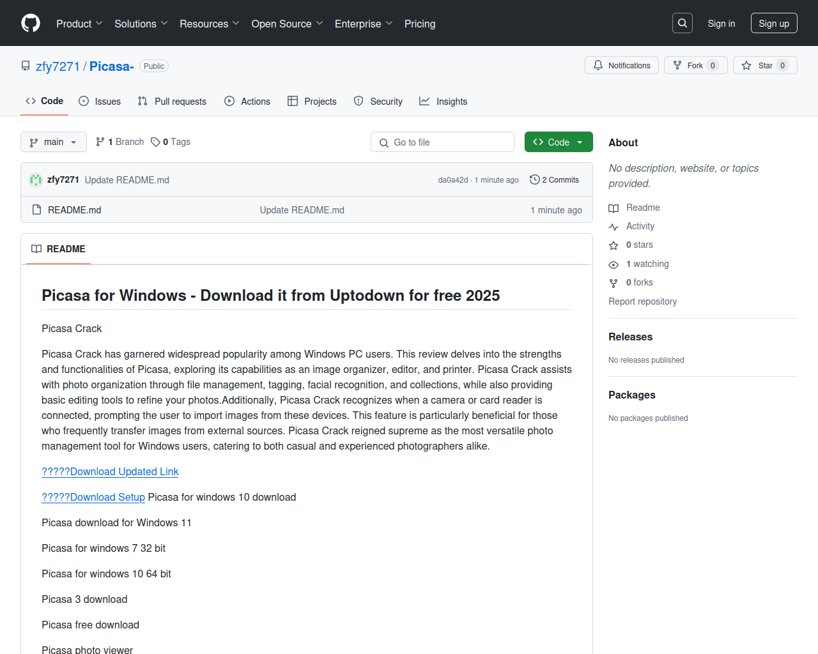818x654 pixels.
Task: Click the book icon beside Readme
Action: pos(613,208)
